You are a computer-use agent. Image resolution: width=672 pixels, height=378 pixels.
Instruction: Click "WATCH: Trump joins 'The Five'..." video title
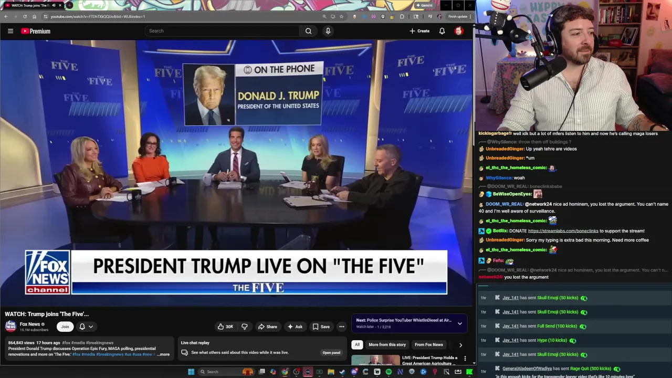pos(47,314)
